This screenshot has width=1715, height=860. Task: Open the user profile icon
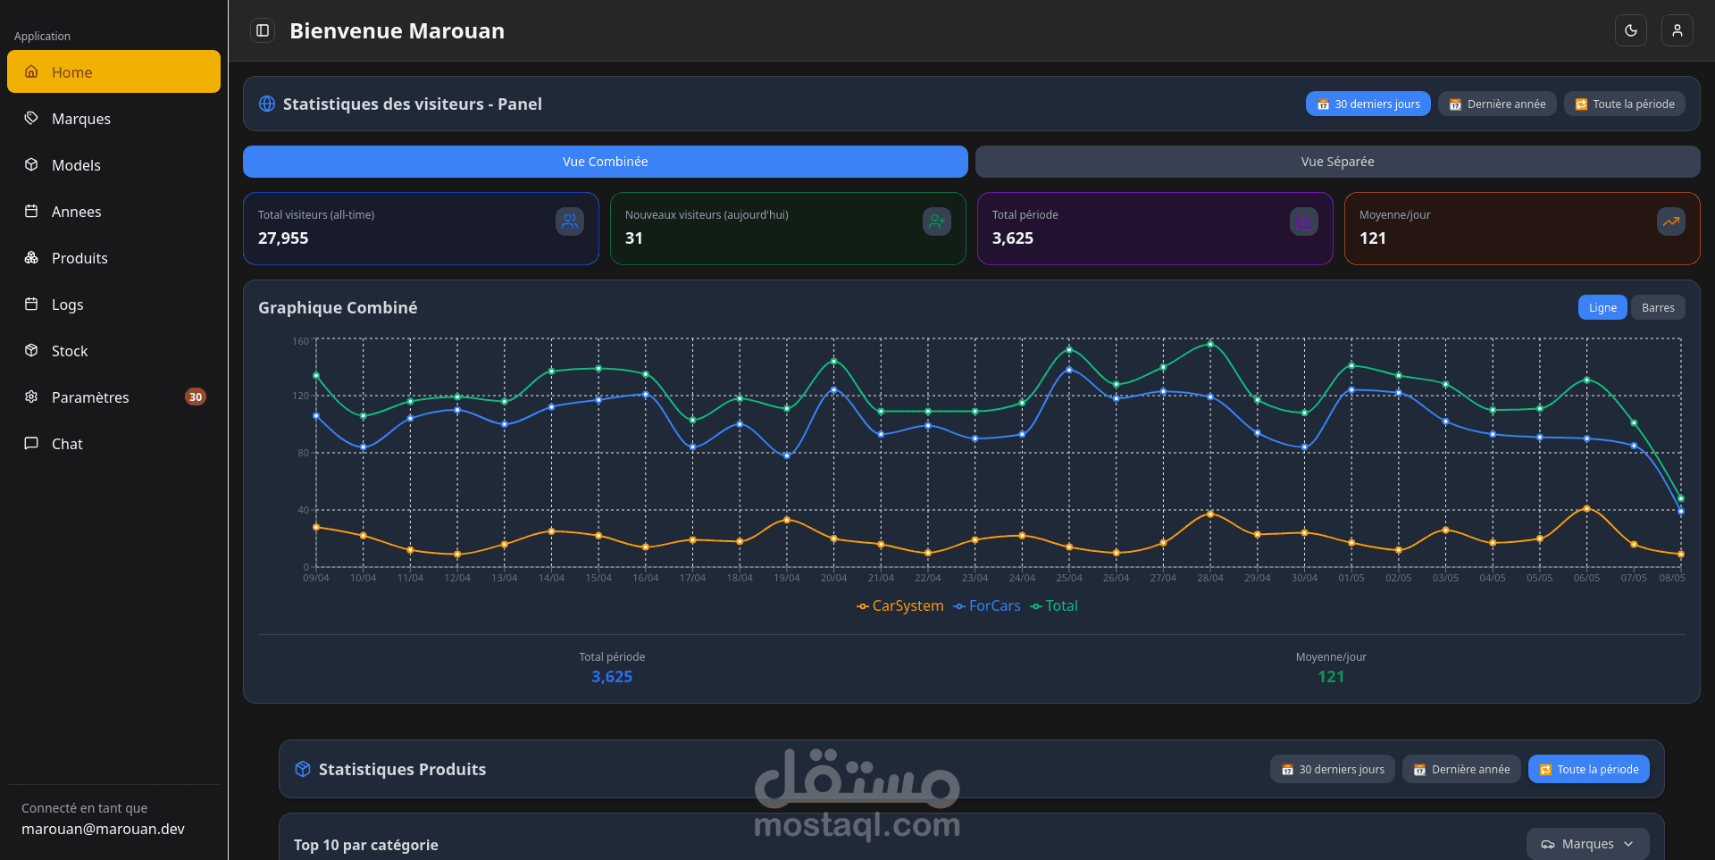click(x=1677, y=30)
